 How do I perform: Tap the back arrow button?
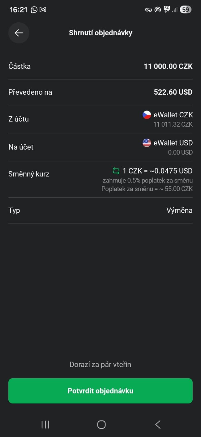[19, 33]
